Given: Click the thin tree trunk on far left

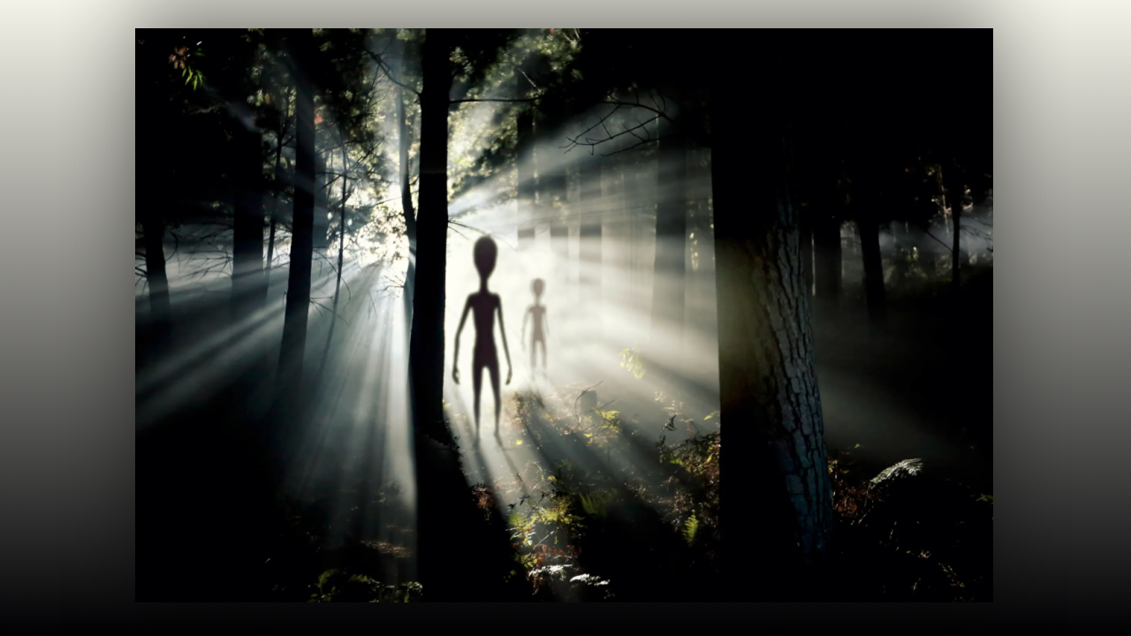Looking at the screenshot, I should 156,265.
